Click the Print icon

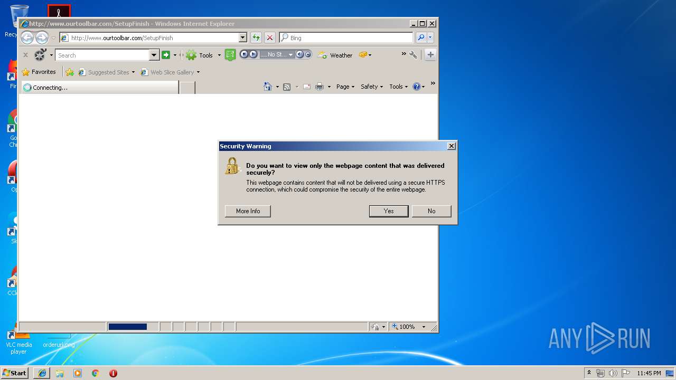[319, 87]
